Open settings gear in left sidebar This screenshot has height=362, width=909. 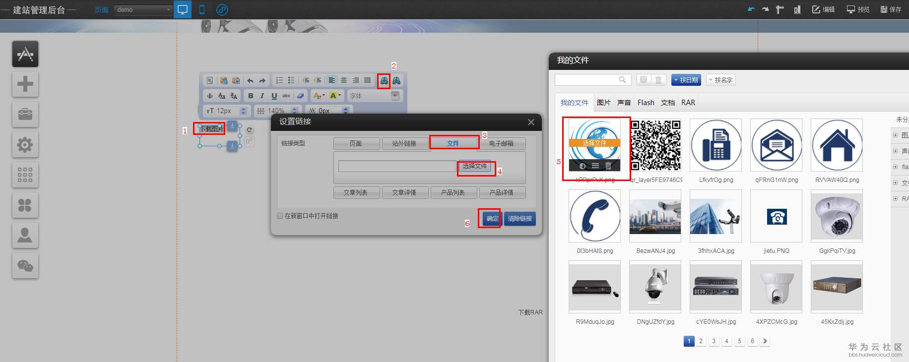pyautogui.click(x=25, y=145)
